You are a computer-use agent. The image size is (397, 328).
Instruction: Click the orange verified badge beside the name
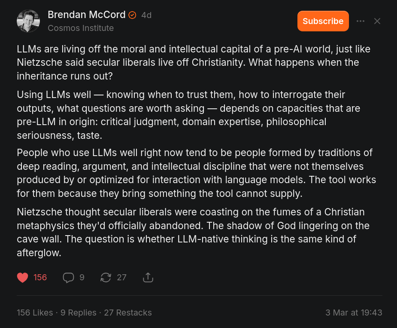pos(133,15)
